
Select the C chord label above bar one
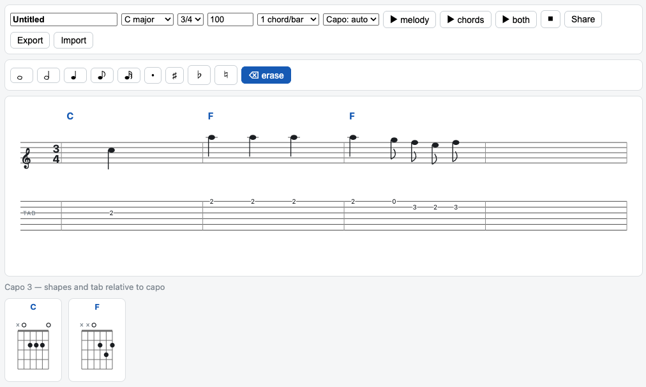pyautogui.click(x=70, y=116)
